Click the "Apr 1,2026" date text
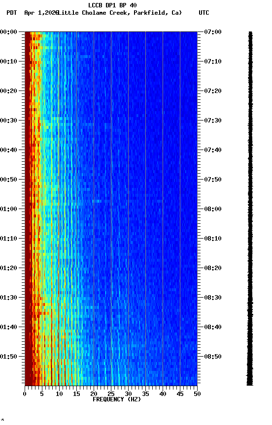This screenshot has width=272, height=425. tap(41, 13)
